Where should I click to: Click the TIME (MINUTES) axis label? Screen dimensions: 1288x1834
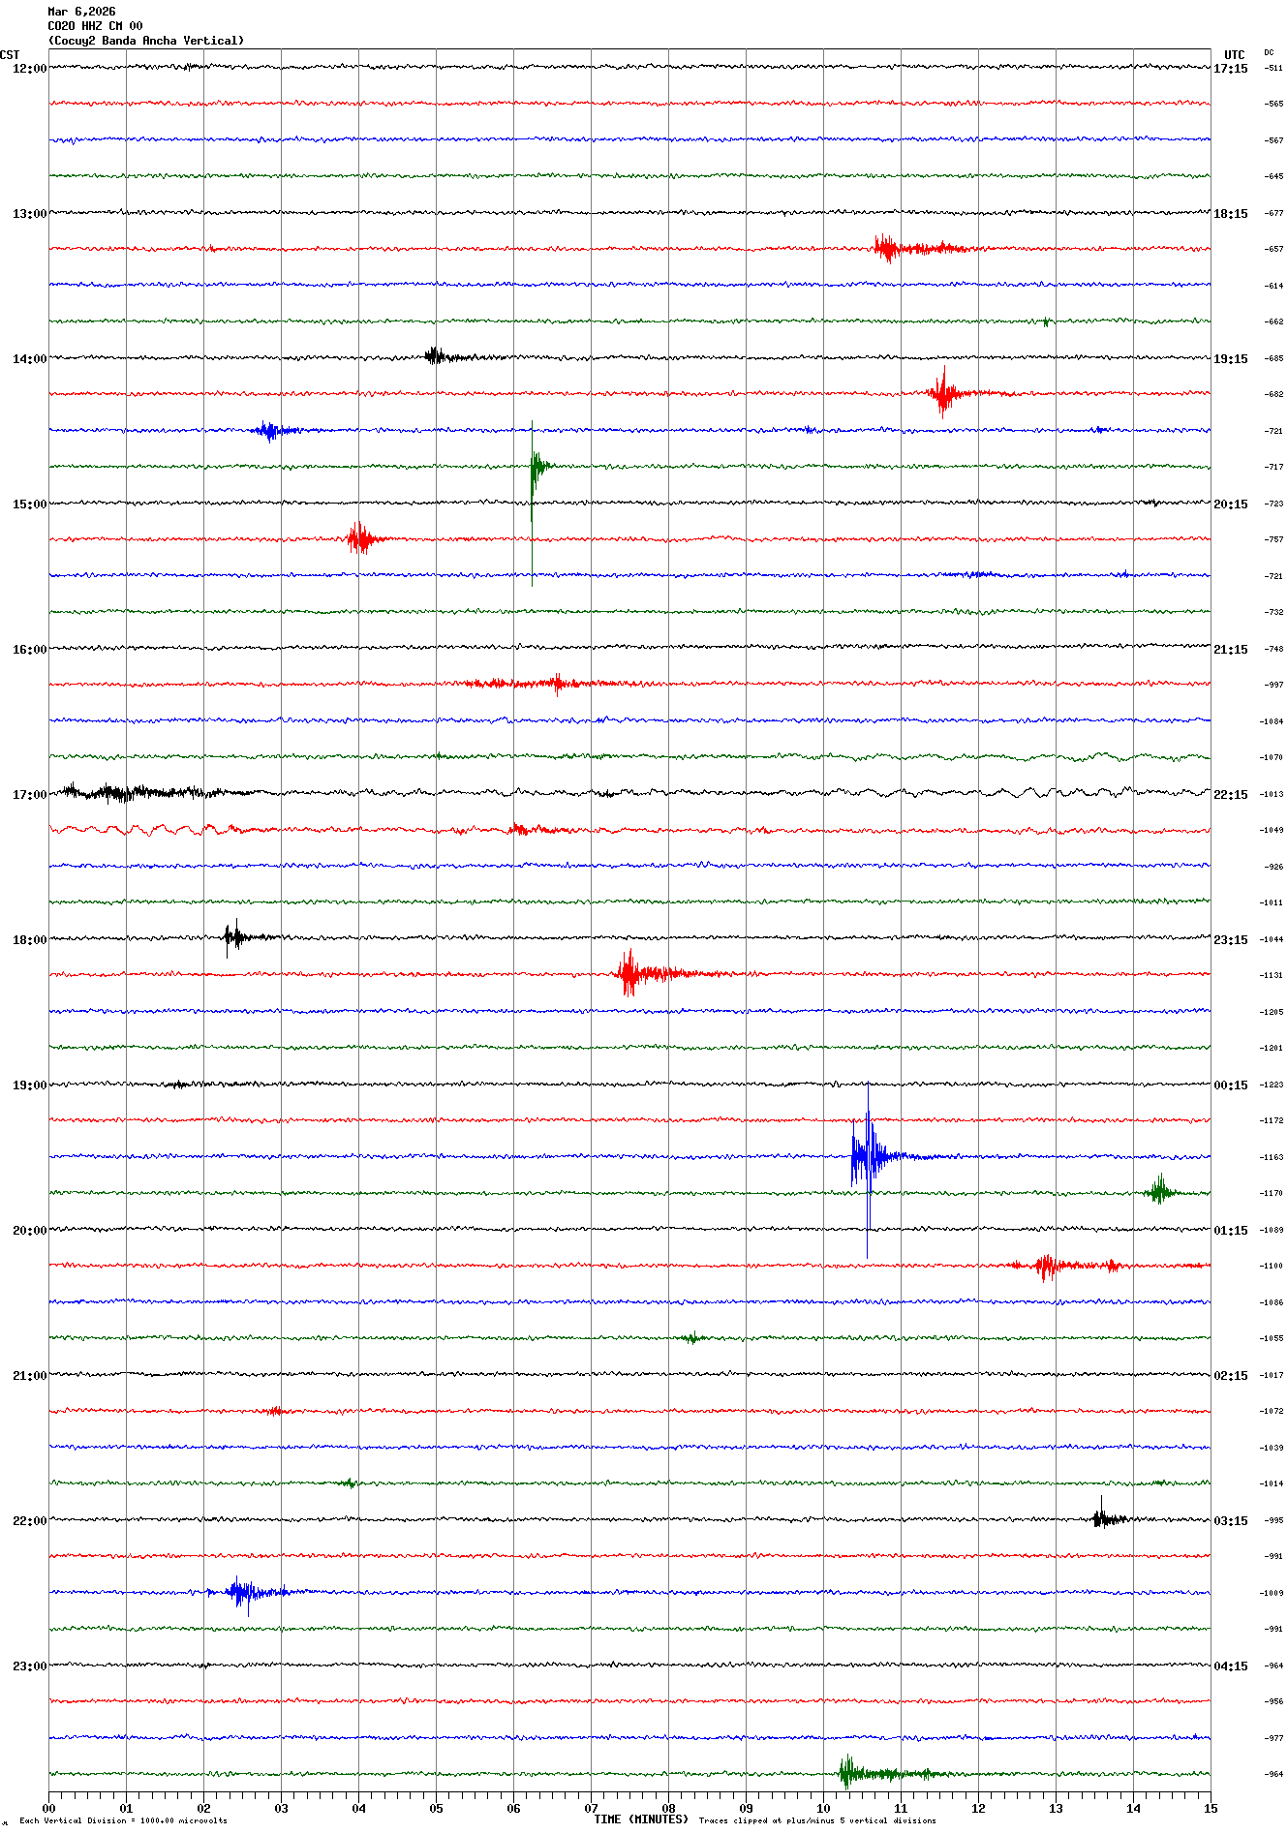pos(640,1819)
